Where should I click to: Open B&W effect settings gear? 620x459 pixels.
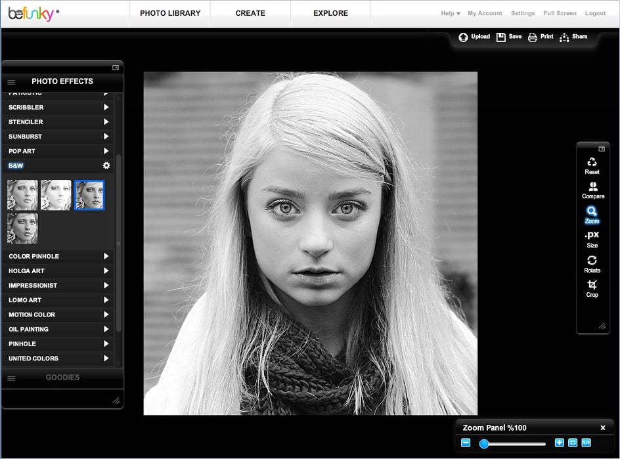106,165
